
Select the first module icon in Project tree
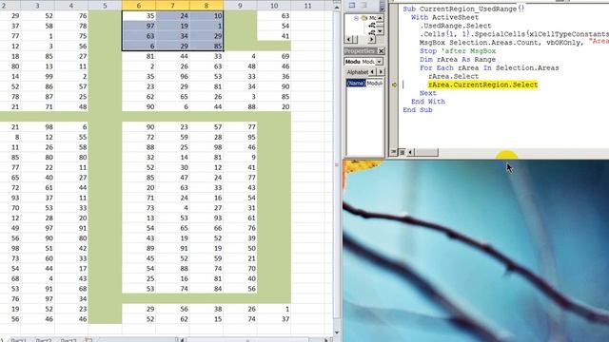372,26
